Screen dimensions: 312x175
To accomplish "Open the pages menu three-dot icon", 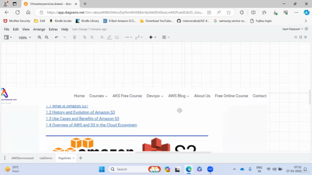I will click(5, 158).
